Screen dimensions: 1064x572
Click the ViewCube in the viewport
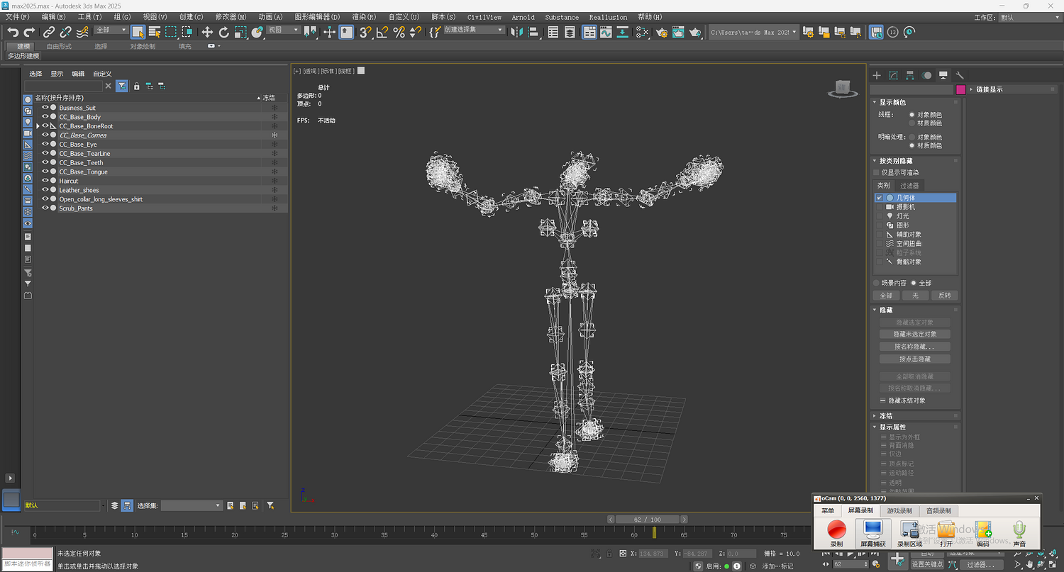click(x=842, y=88)
